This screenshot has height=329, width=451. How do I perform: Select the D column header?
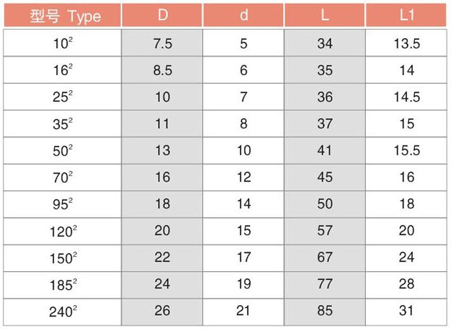click(x=162, y=15)
